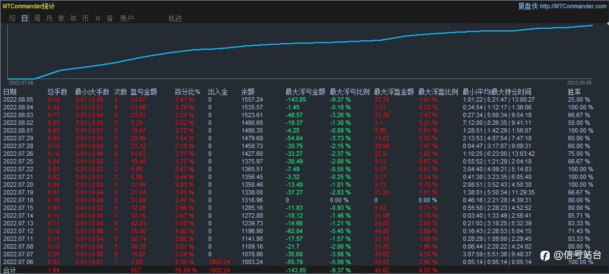Open the 币 currency tab

pos(85,18)
